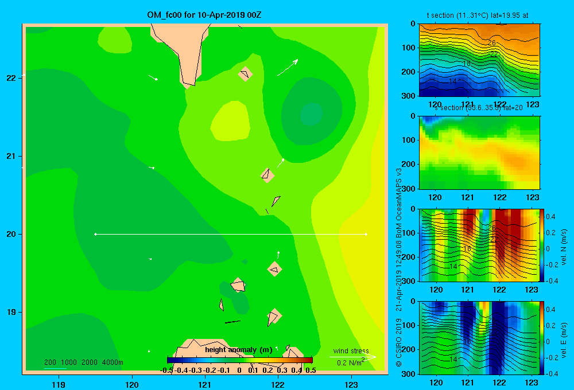The image size is (574, 390).
Task: Click the large wind arrow northeast of Taiwan's tip
Action: (288, 67)
